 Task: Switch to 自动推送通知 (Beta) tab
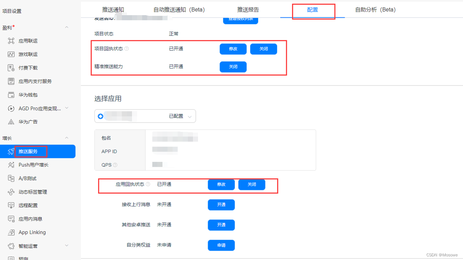(179, 10)
